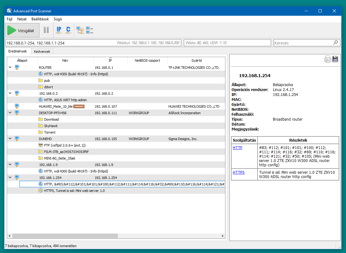Sort by the Gyártó column header
Viewport: 346px width, 253px height.
[196, 60]
